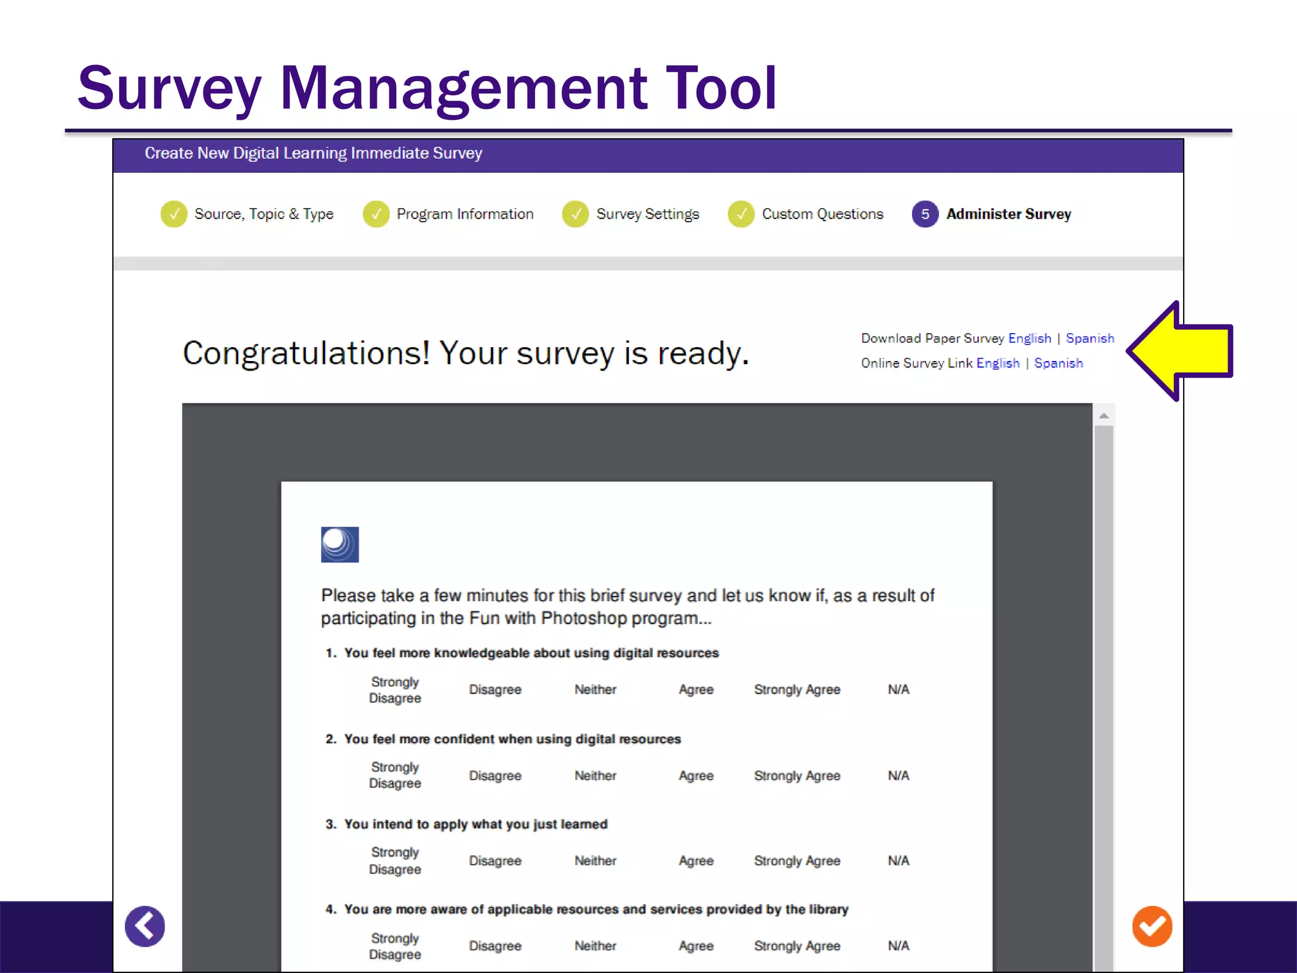Screen dimensions: 1297x973
Task: Click the 'Online Survey Link' label
Action: click(917, 363)
